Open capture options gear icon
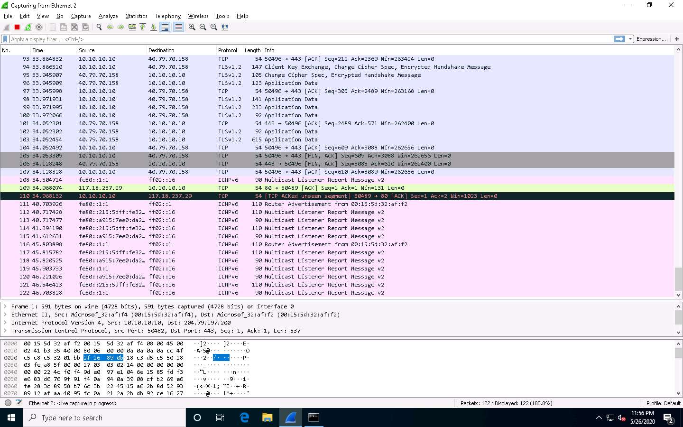The image size is (683, 427). (39, 28)
